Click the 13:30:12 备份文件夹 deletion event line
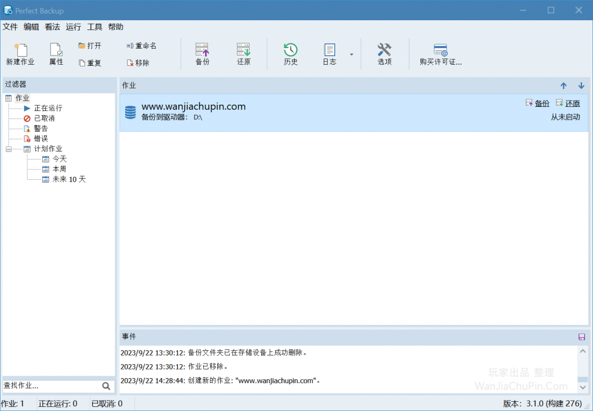This screenshot has height=411, width=593. [x=214, y=353]
